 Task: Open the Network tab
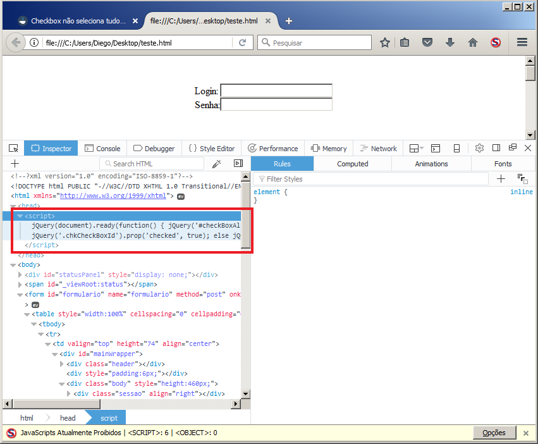tap(378, 149)
